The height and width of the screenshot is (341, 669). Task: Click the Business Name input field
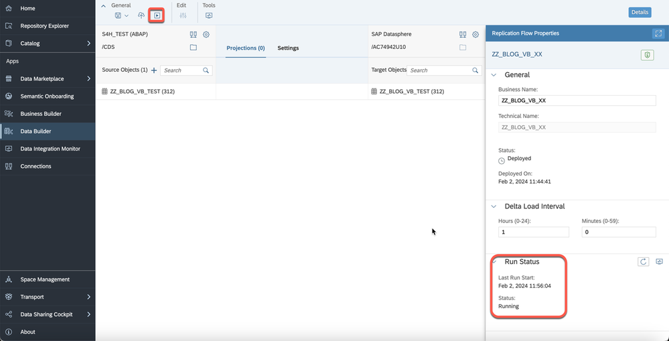(x=577, y=100)
